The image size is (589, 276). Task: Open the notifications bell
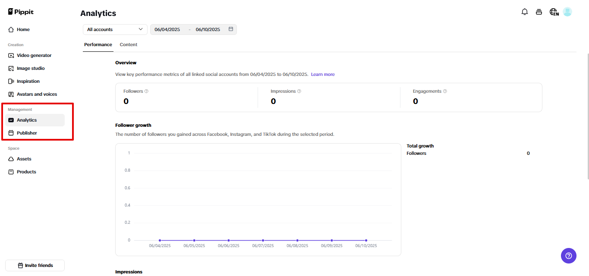(x=525, y=12)
